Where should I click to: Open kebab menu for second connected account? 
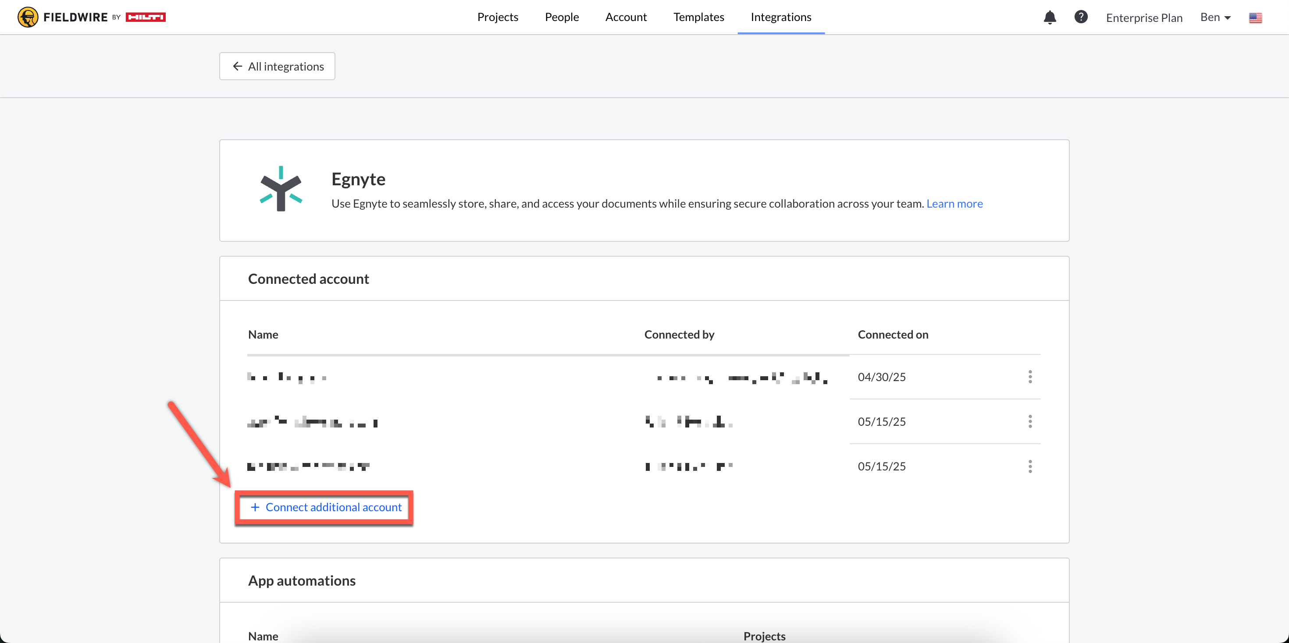point(1030,421)
